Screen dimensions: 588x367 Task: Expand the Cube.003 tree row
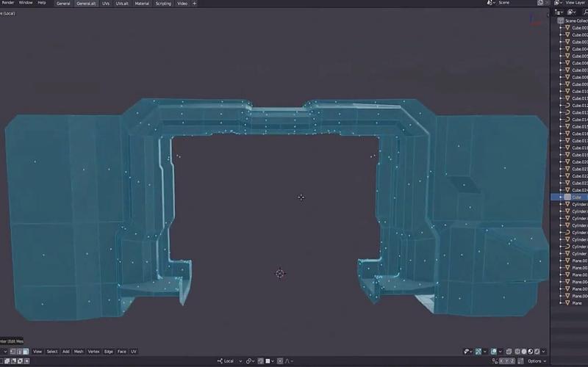click(x=561, y=42)
